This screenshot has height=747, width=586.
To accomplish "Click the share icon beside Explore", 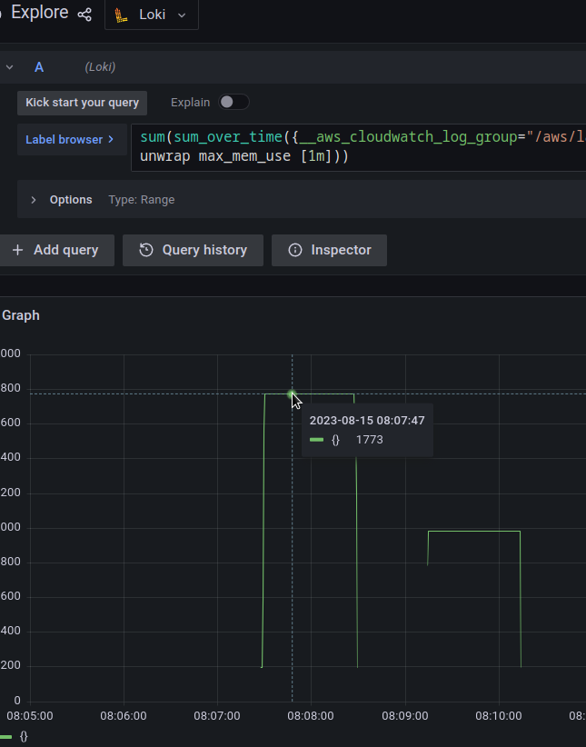I will pyautogui.click(x=84, y=15).
